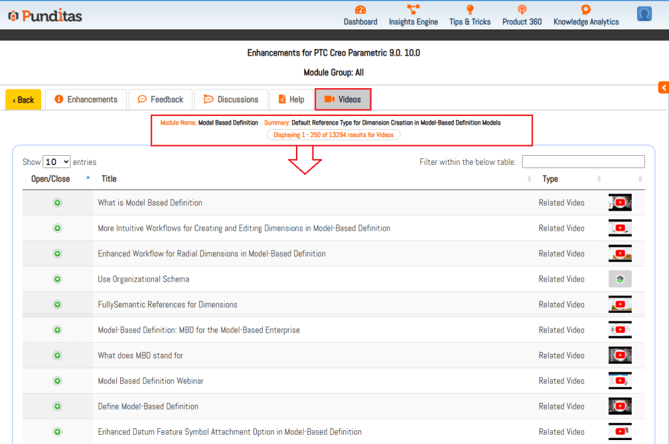This screenshot has height=444, width=669.
Task: Expand the 'What does MBD stand for' row
Action: point(57,355)
